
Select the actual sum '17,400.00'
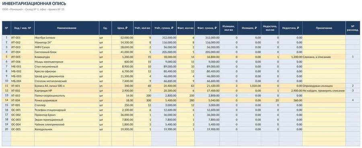207,91
